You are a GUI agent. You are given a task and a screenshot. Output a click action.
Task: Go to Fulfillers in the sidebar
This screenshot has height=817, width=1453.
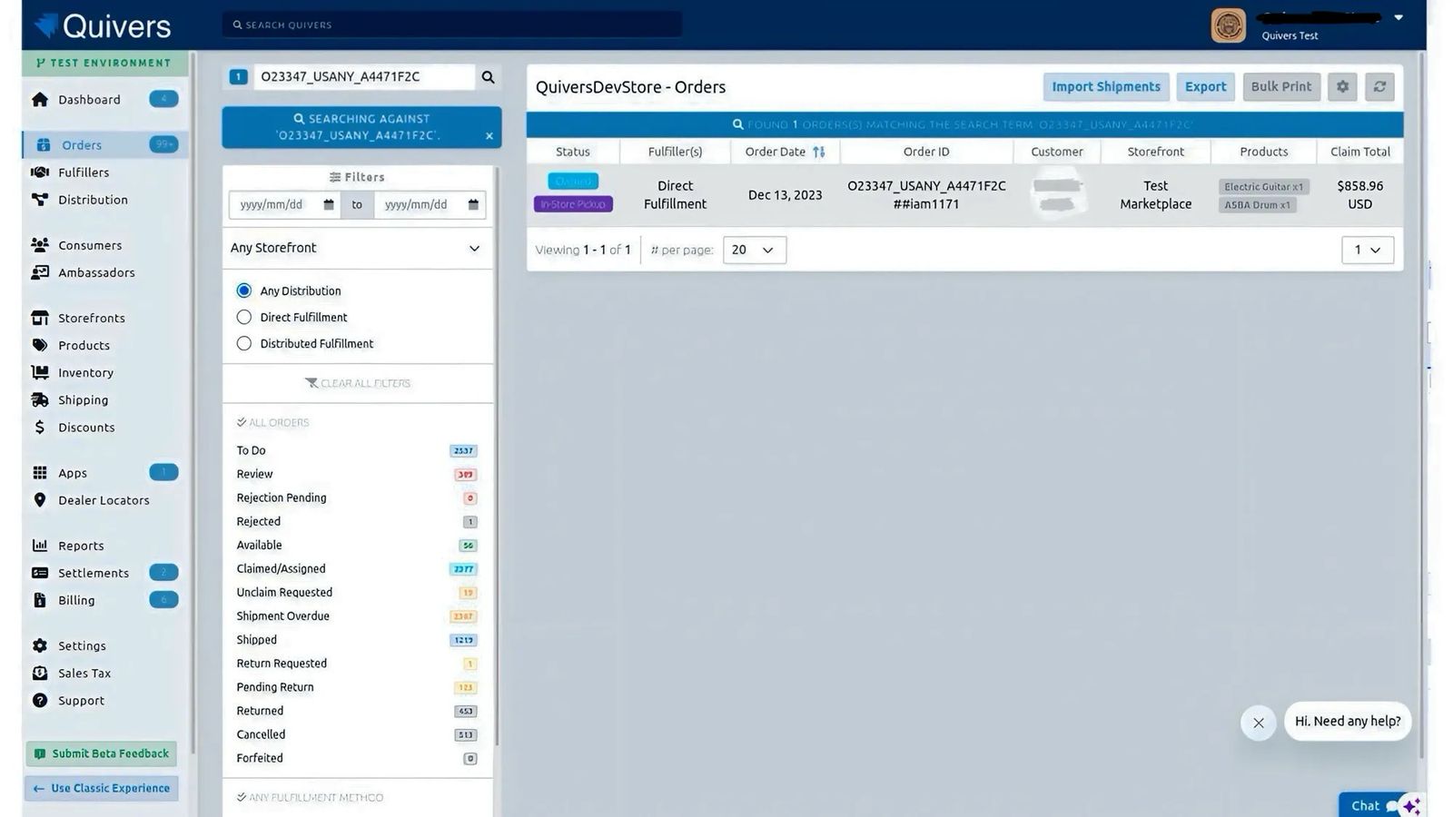84,172
